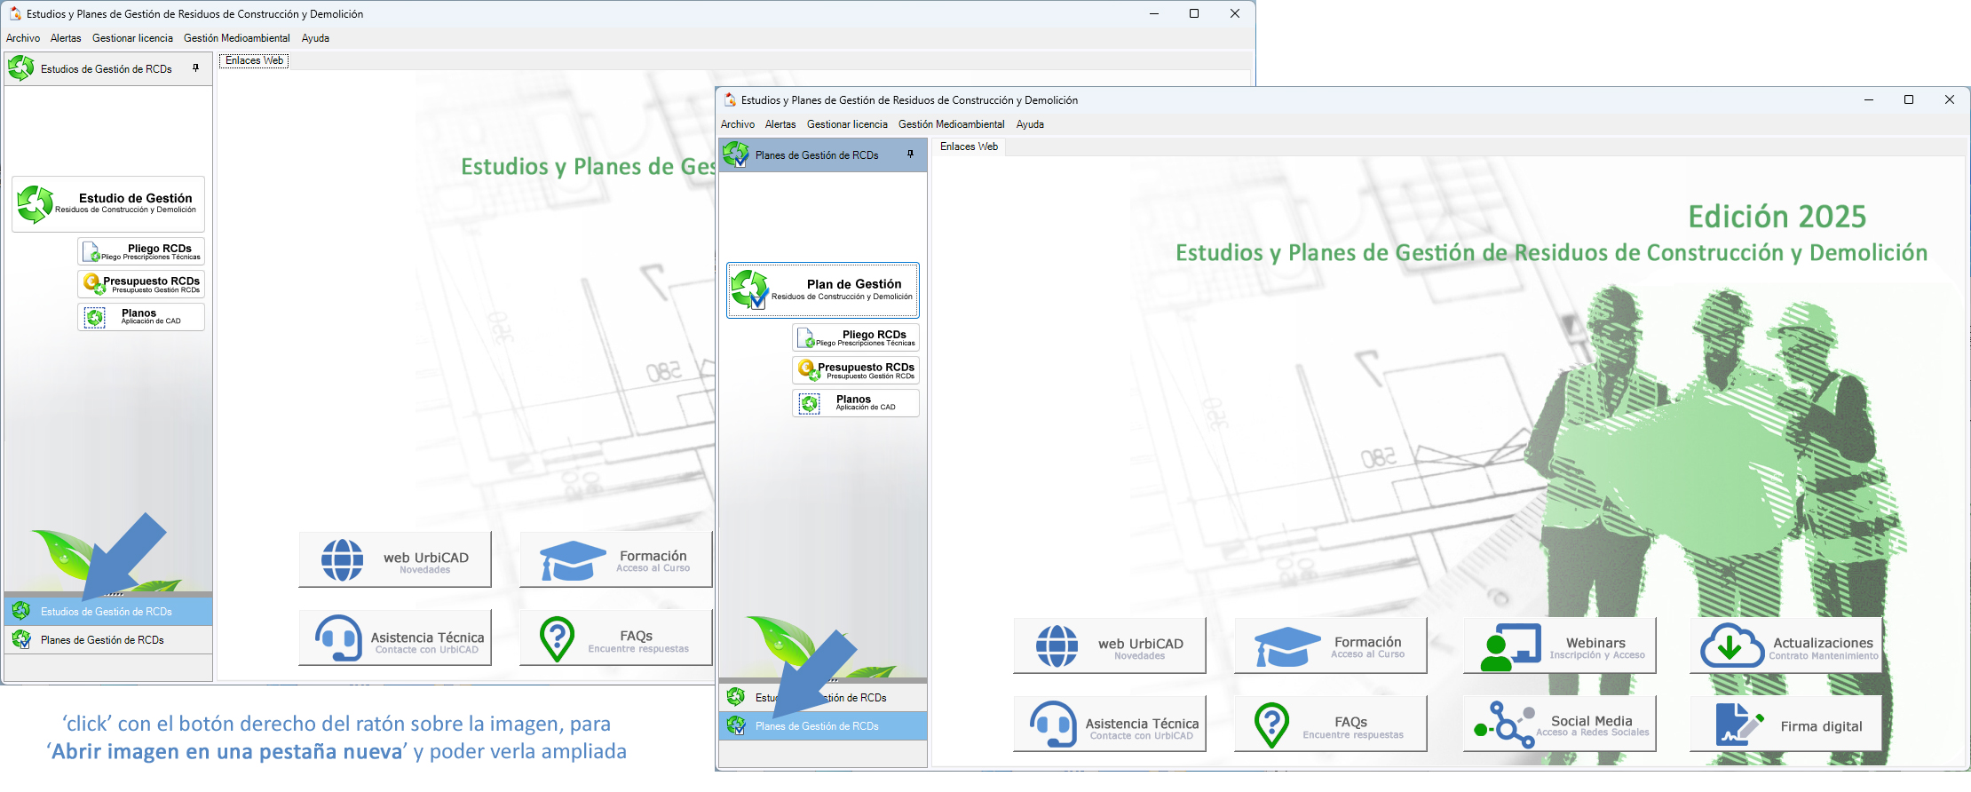The width and height of the screenshot is (1971, 792).
Task: Click the Firma digital signature icon
Action: pos(1738,725)
